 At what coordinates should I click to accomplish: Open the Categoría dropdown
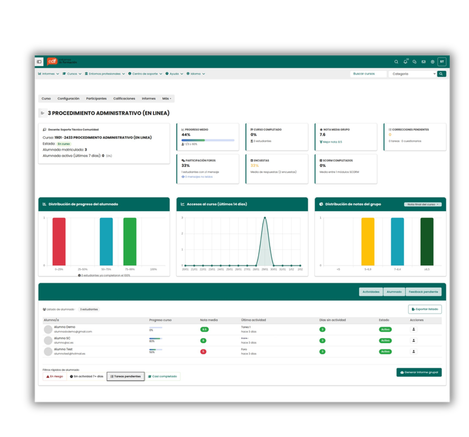click(412, 74)
